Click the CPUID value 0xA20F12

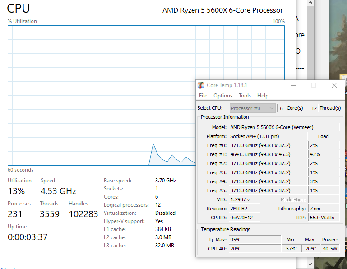[244, 218]
